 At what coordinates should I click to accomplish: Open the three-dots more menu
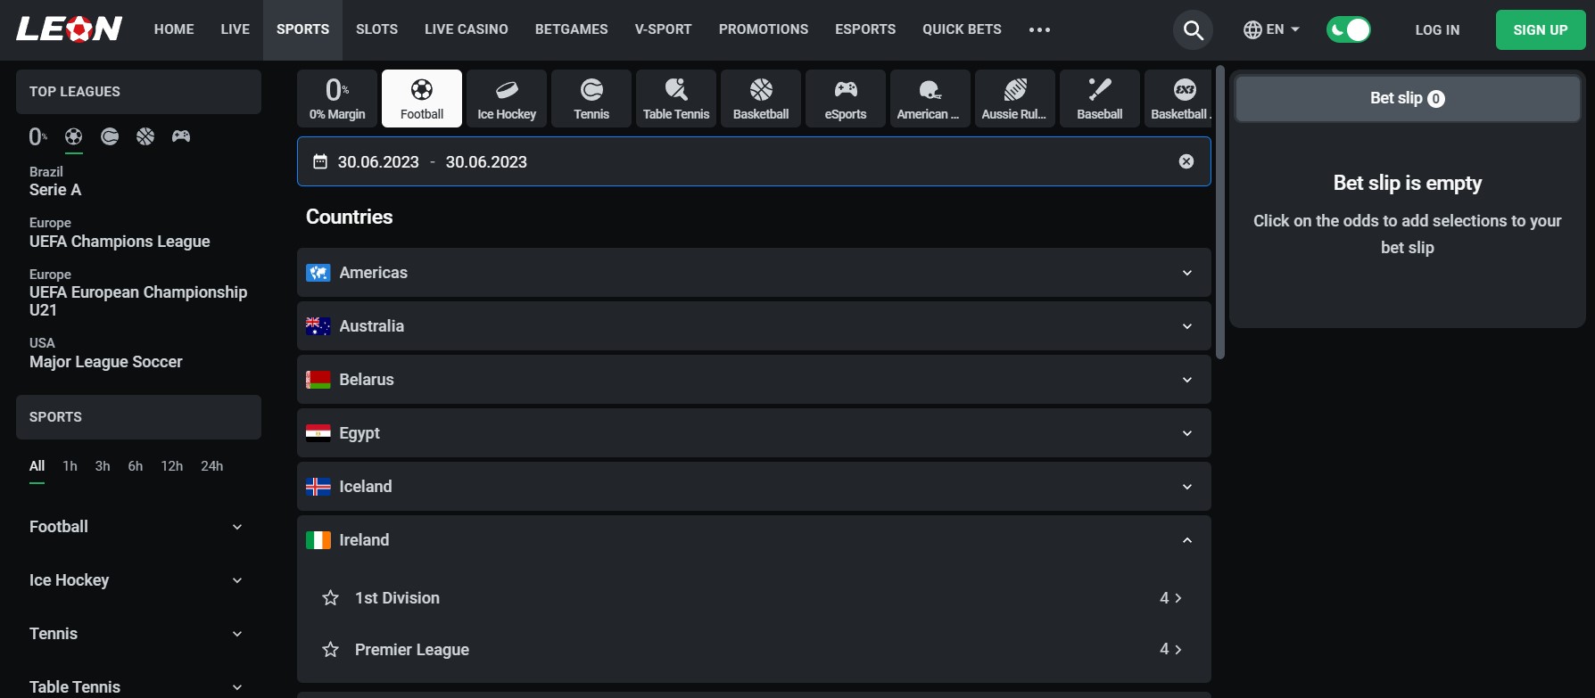[x=1039, y=29]
